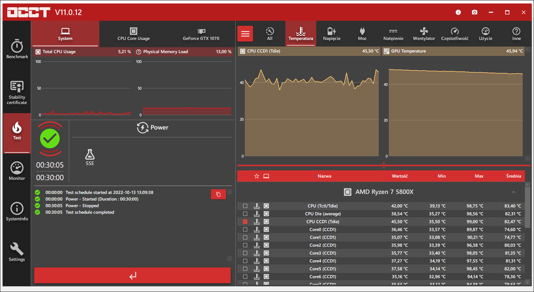Toggle checkbox for Core3 (CCD1)

point(245,253)
